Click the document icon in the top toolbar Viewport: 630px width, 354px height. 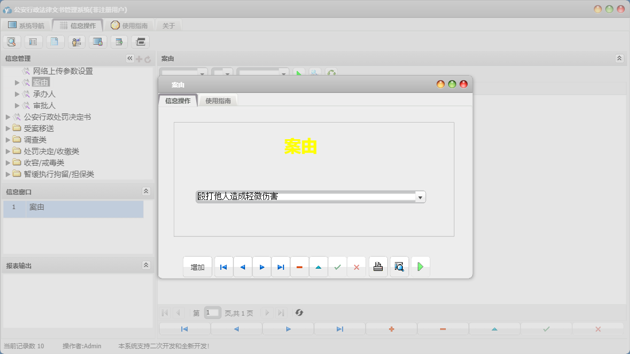point(55,41)
